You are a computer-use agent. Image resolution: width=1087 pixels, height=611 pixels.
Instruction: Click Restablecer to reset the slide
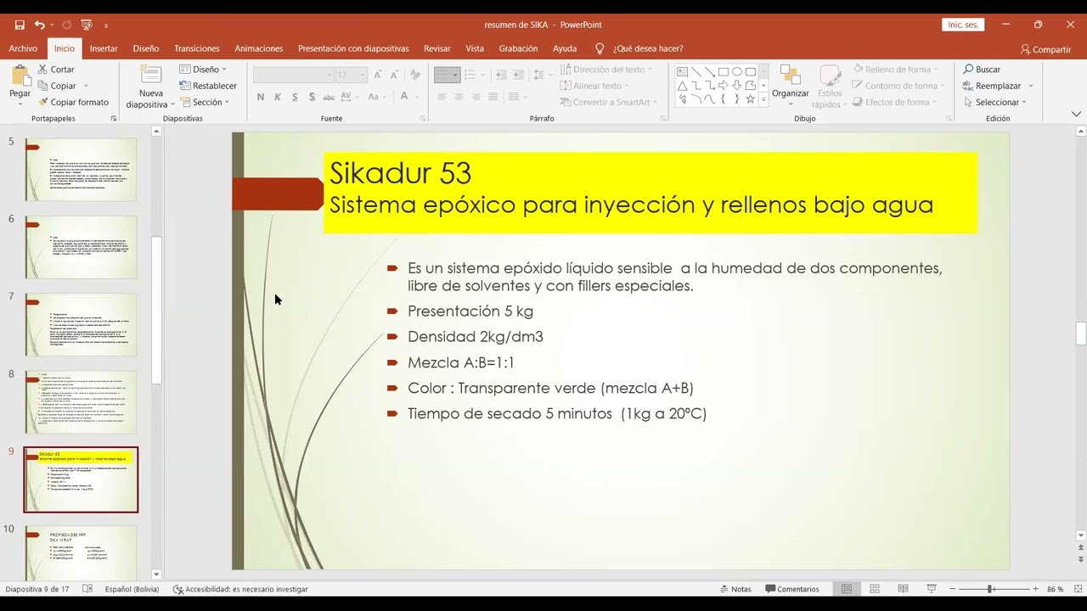coord(208,86)
